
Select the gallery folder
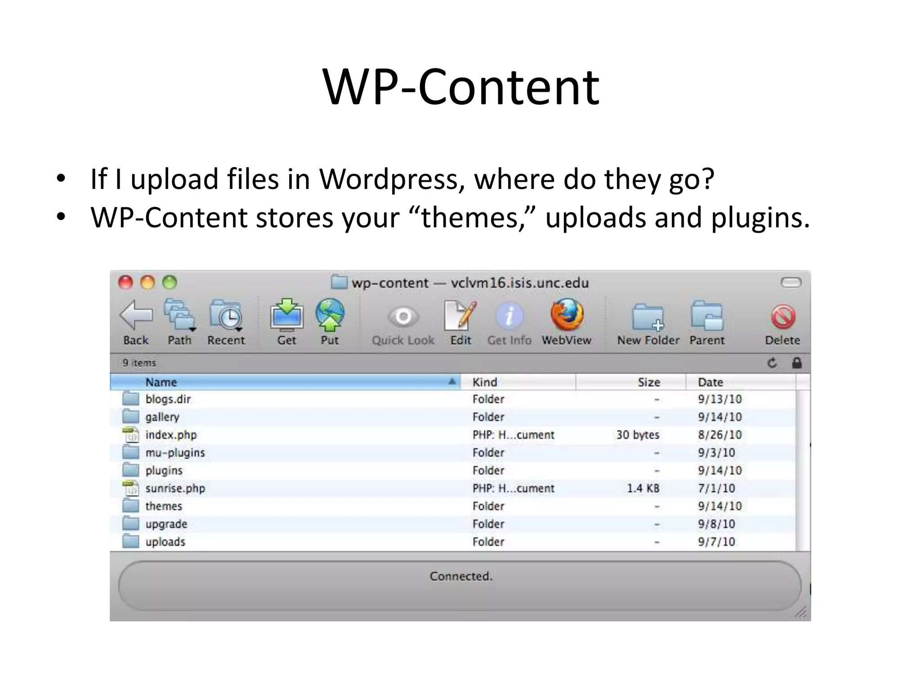453,417
